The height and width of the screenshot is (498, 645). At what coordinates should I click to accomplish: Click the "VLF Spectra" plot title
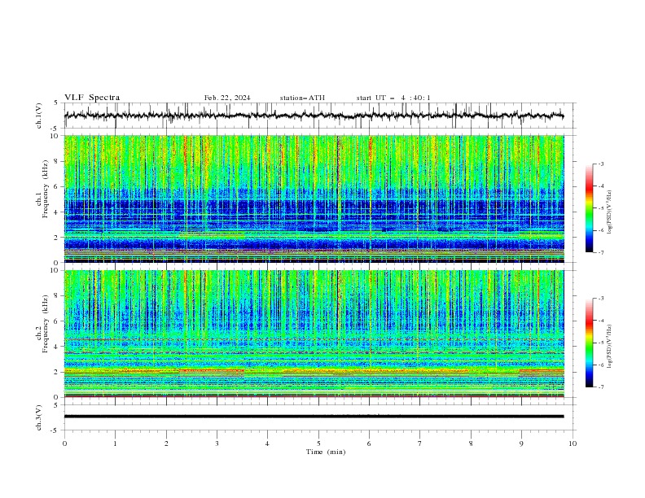point(92,98)
